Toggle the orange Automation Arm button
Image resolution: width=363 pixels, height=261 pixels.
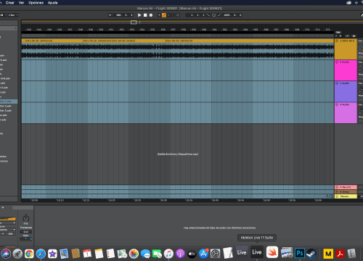164,15
